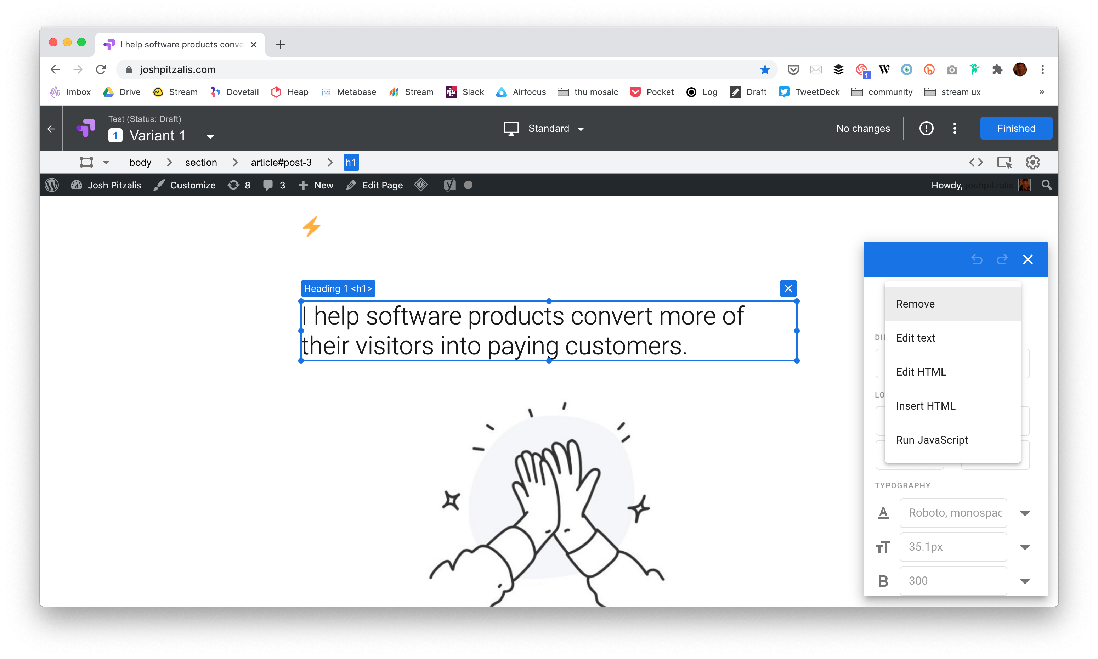Expand the font family dropdown arrow

[1024, 513]
